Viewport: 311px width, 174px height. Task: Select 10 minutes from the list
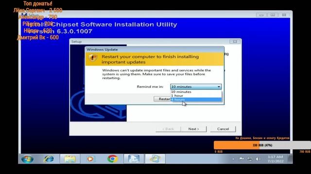196,92
